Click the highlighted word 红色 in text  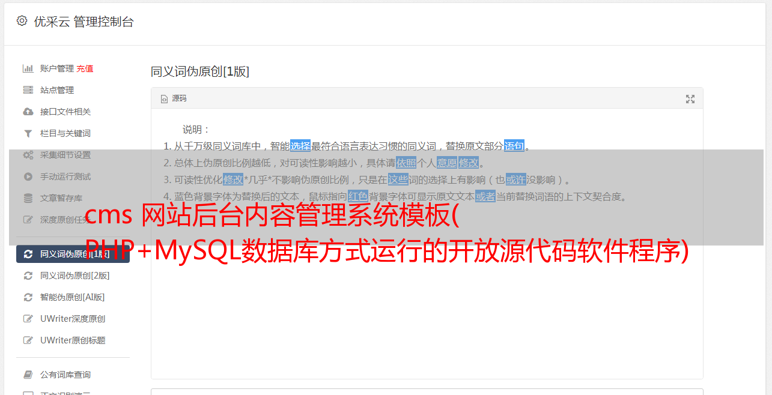point(358,196)
